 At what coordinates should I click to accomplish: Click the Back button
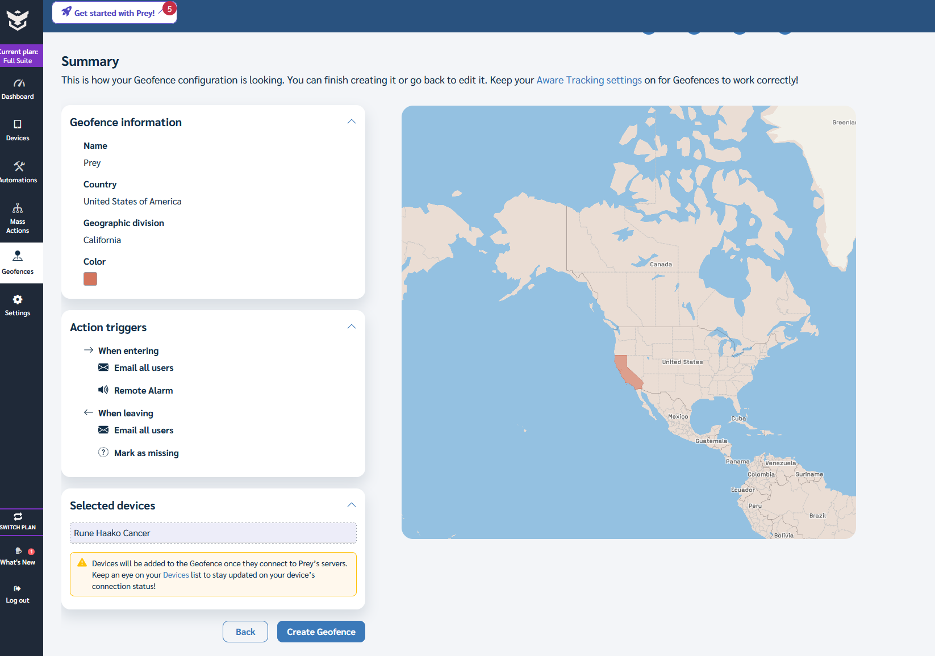[x=245, y=632]
